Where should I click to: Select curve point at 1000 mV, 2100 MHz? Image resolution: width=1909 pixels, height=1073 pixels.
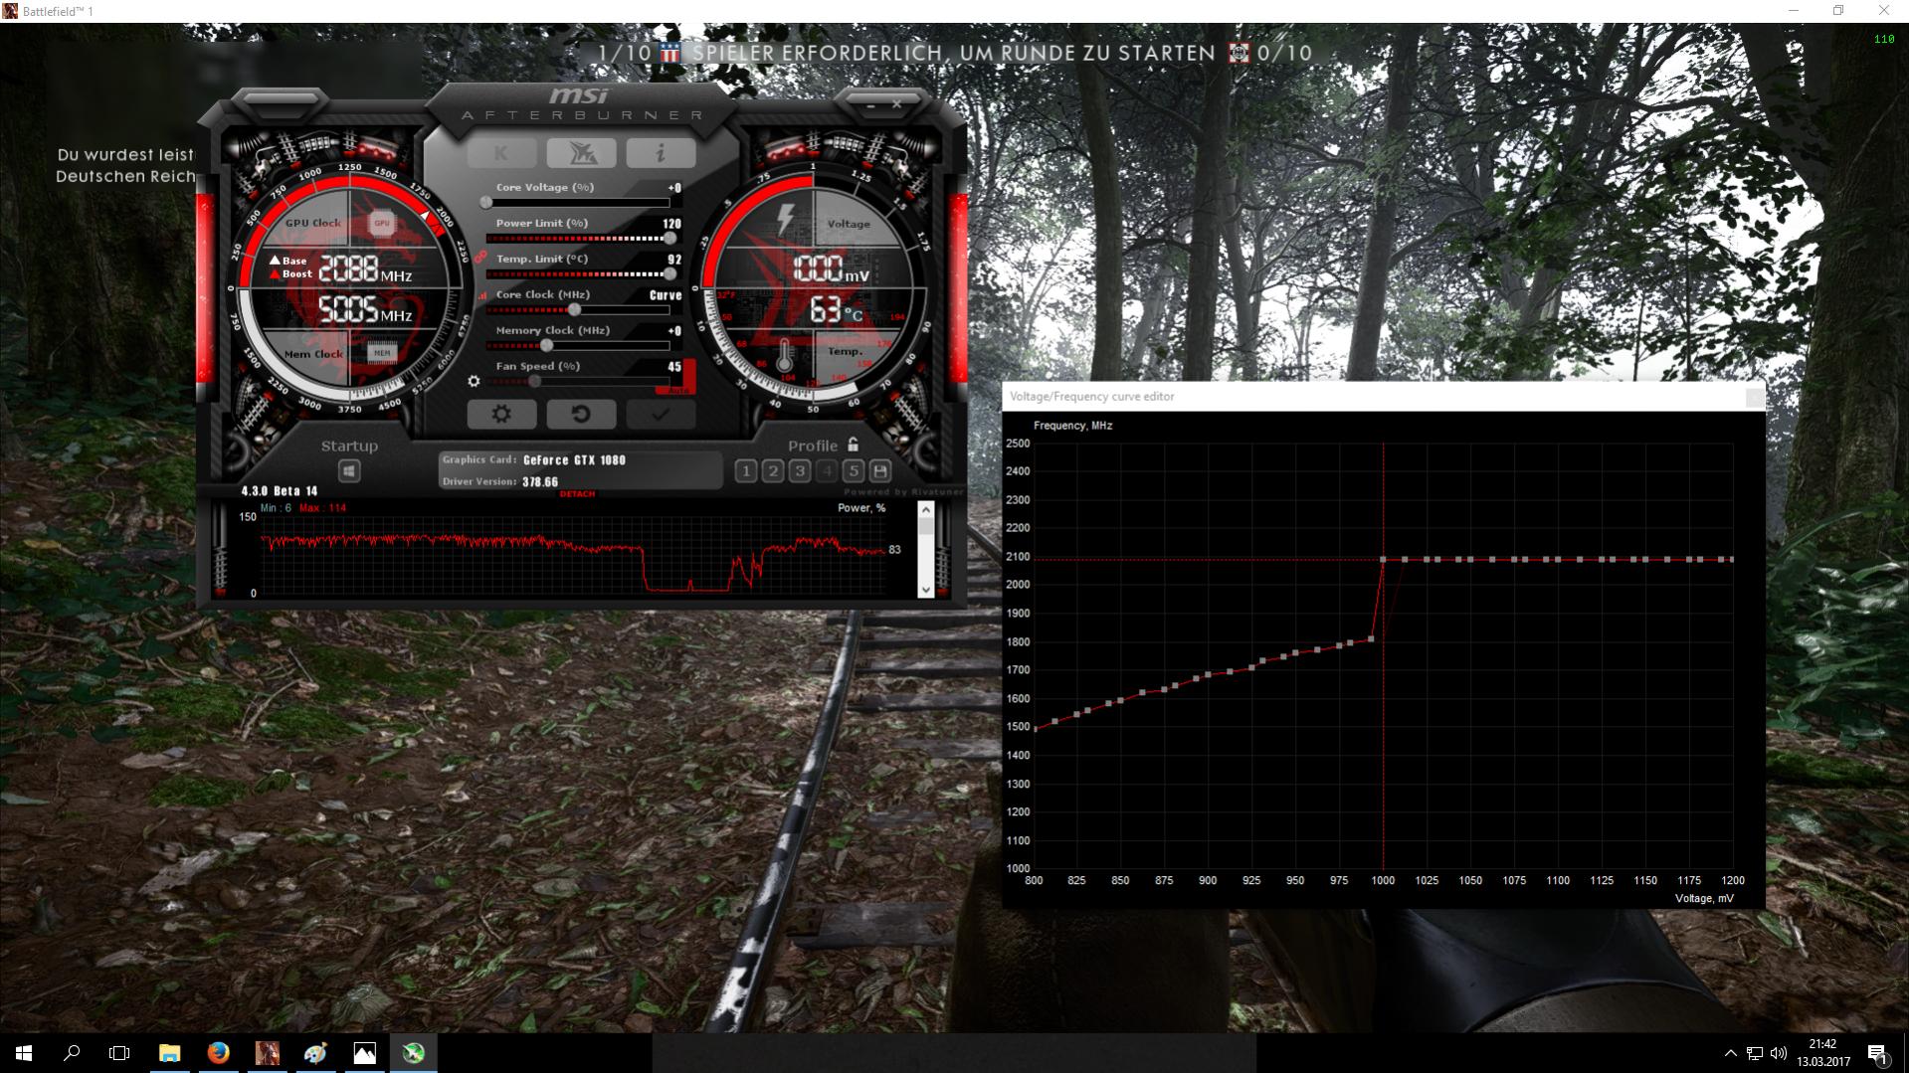[x=1383, y=560]
